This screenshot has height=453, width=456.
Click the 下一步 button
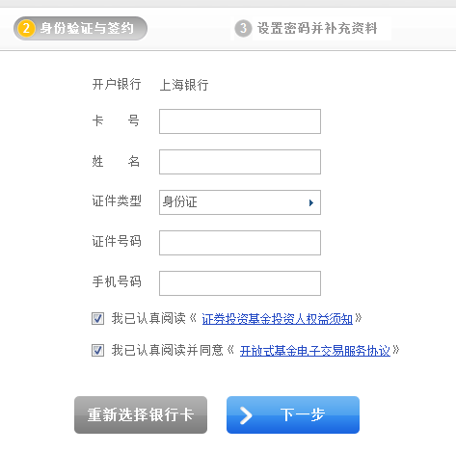click(293, 414)
